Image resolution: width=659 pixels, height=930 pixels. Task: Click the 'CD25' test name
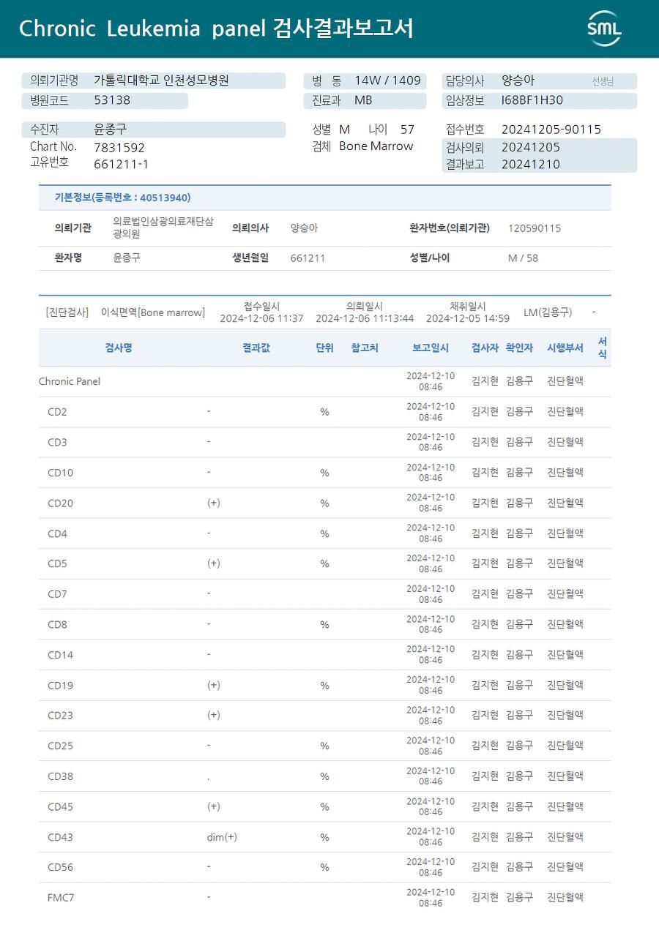click(x=61, y=746)
